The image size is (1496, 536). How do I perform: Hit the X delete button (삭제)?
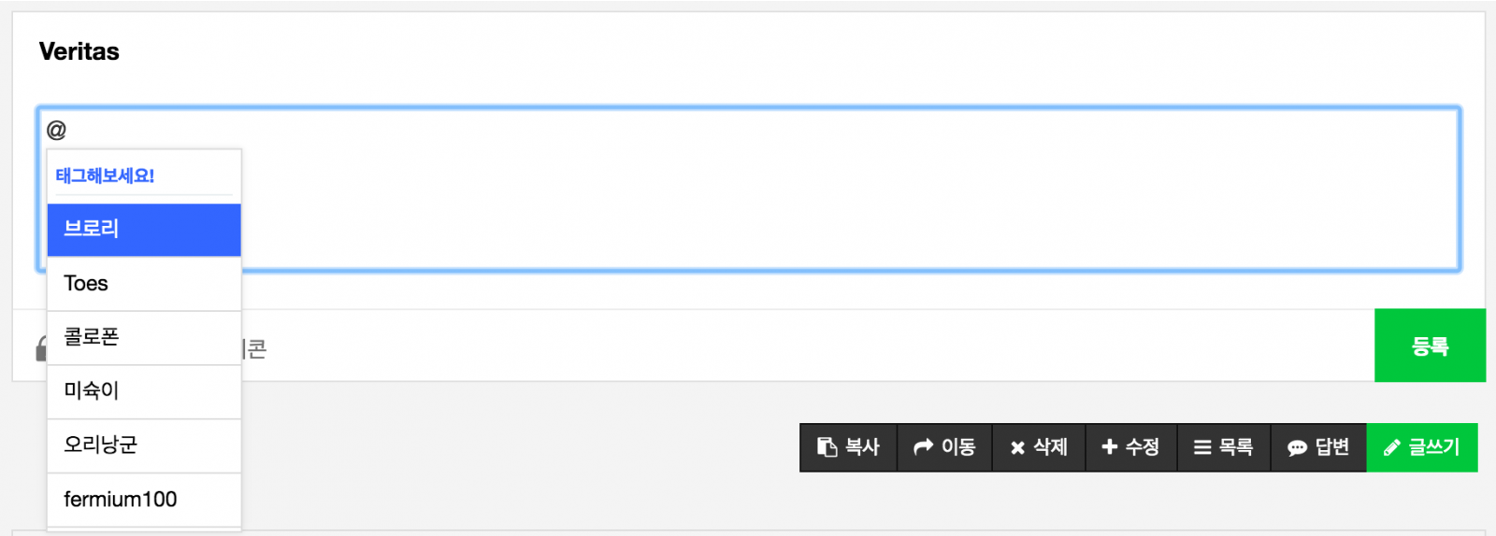[x=1039, y=447]
